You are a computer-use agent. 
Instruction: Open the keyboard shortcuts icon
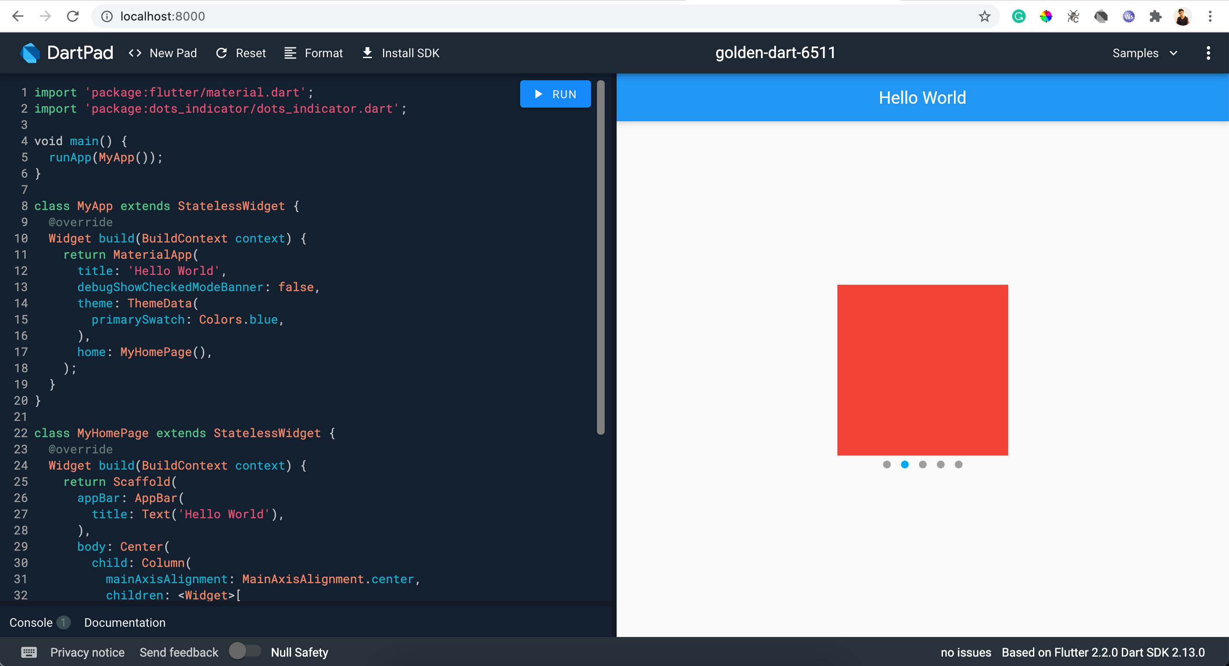[x=29, y=652]
